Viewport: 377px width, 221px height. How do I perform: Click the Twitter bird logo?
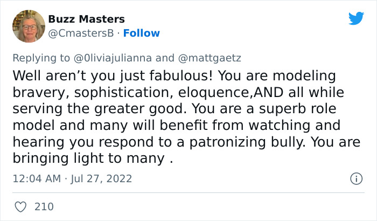tap(356, 19)
